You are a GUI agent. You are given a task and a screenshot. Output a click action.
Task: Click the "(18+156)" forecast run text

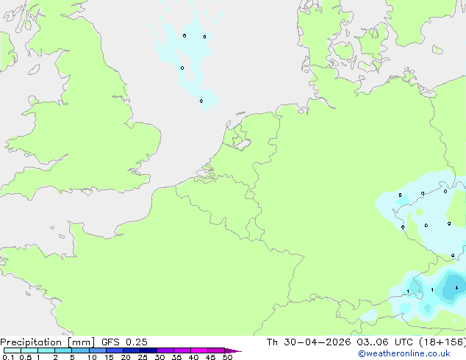442,342
